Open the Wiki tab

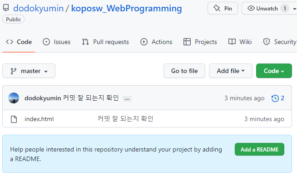point(240,42)
